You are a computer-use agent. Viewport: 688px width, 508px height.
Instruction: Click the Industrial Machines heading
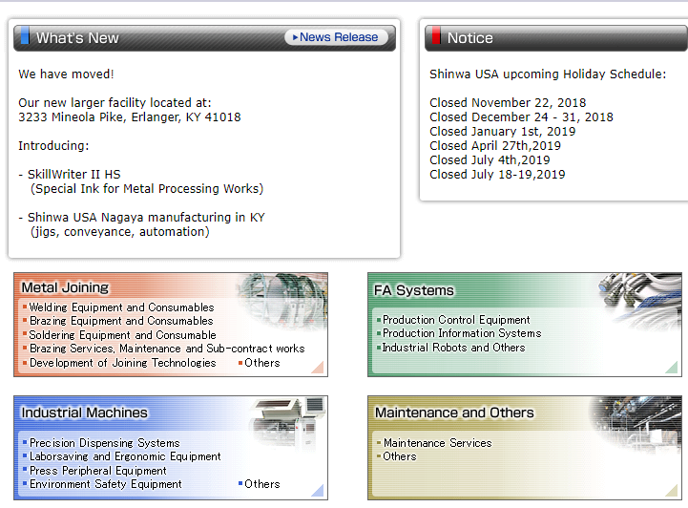pos(85,413)
